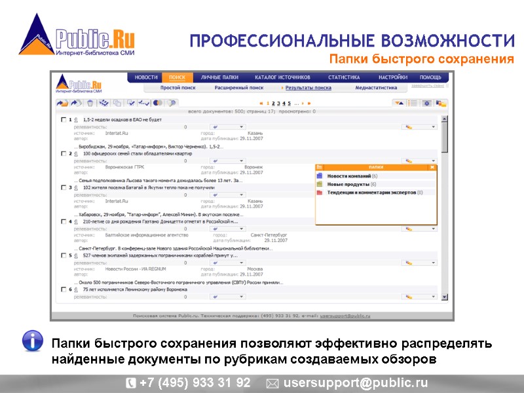
Task: Click the blue folder icon beside Новости компаний
Action: pyautogui.click(x=320, y=176)
